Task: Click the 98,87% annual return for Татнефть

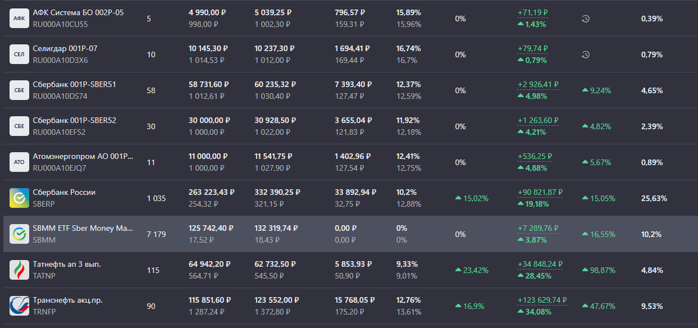Action: coord(599,270)
